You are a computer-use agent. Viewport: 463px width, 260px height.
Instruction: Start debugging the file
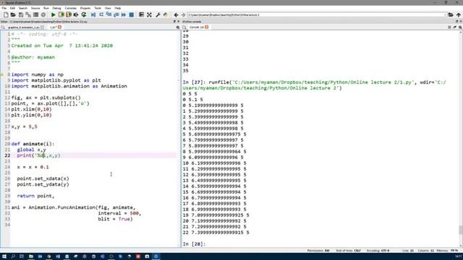coord(93,14)
